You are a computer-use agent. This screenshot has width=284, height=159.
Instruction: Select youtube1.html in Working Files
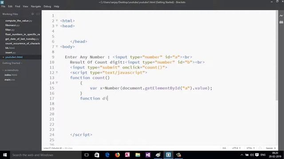pyautogui.click(x=14, y=57)
